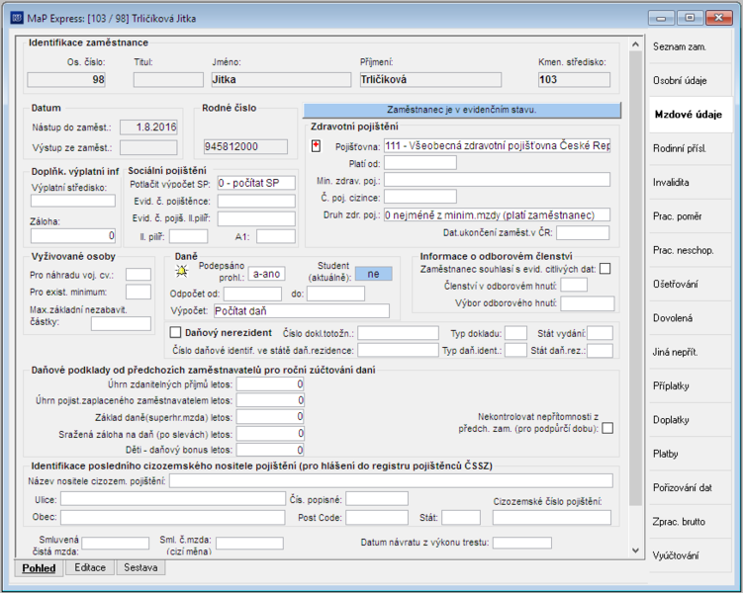Click the Min. zdrav. poj. field
The image size is (743, 593).
[497, 180]
